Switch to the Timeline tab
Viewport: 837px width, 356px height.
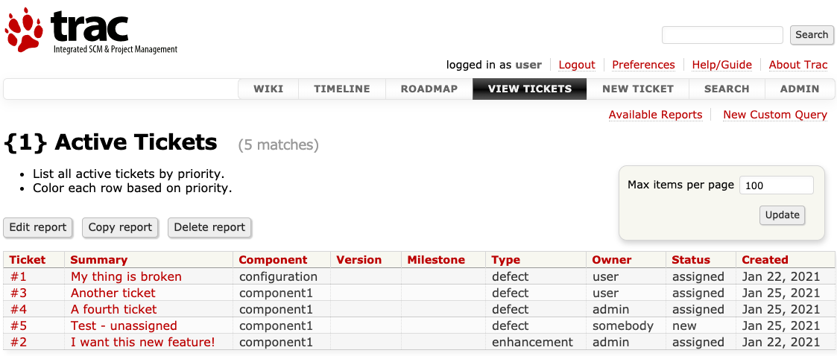coord(341,89)
